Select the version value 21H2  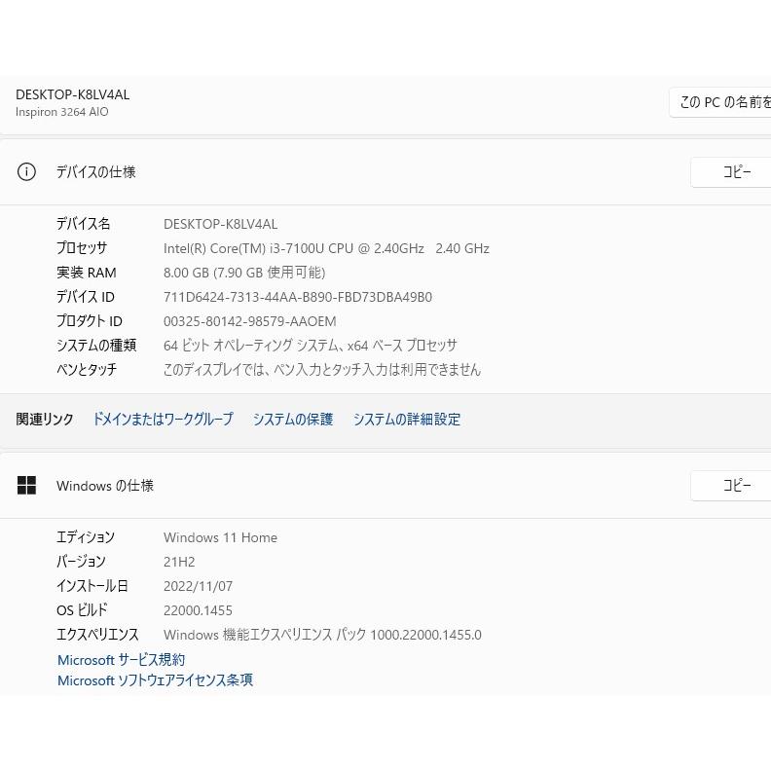pyautogui.click(x=179, y=562)
